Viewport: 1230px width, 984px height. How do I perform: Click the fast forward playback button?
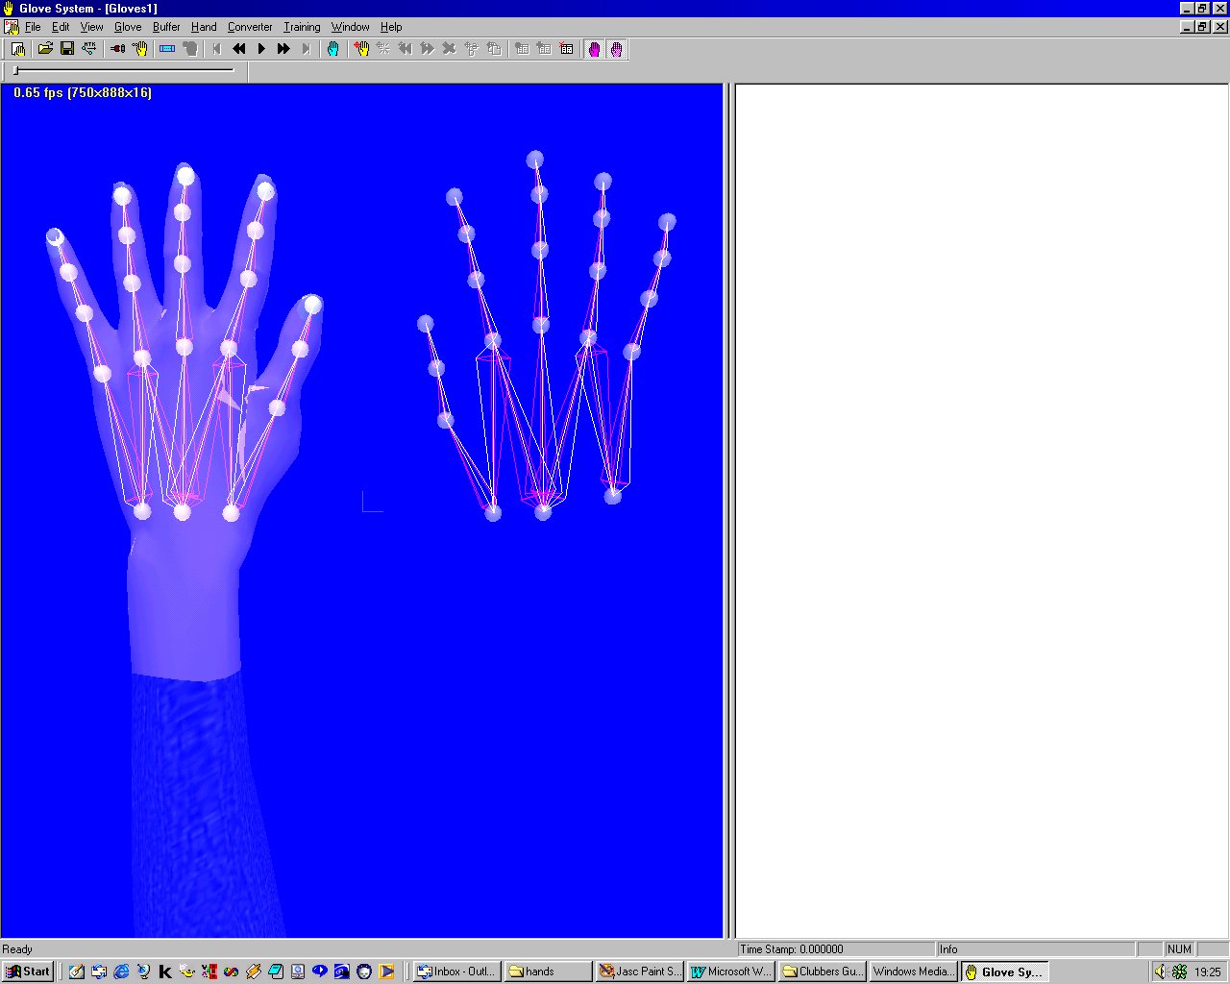(x=283, y=49)
